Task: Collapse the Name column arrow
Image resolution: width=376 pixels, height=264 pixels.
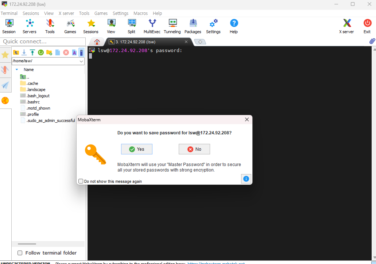Action: click(x=17, y=70)
